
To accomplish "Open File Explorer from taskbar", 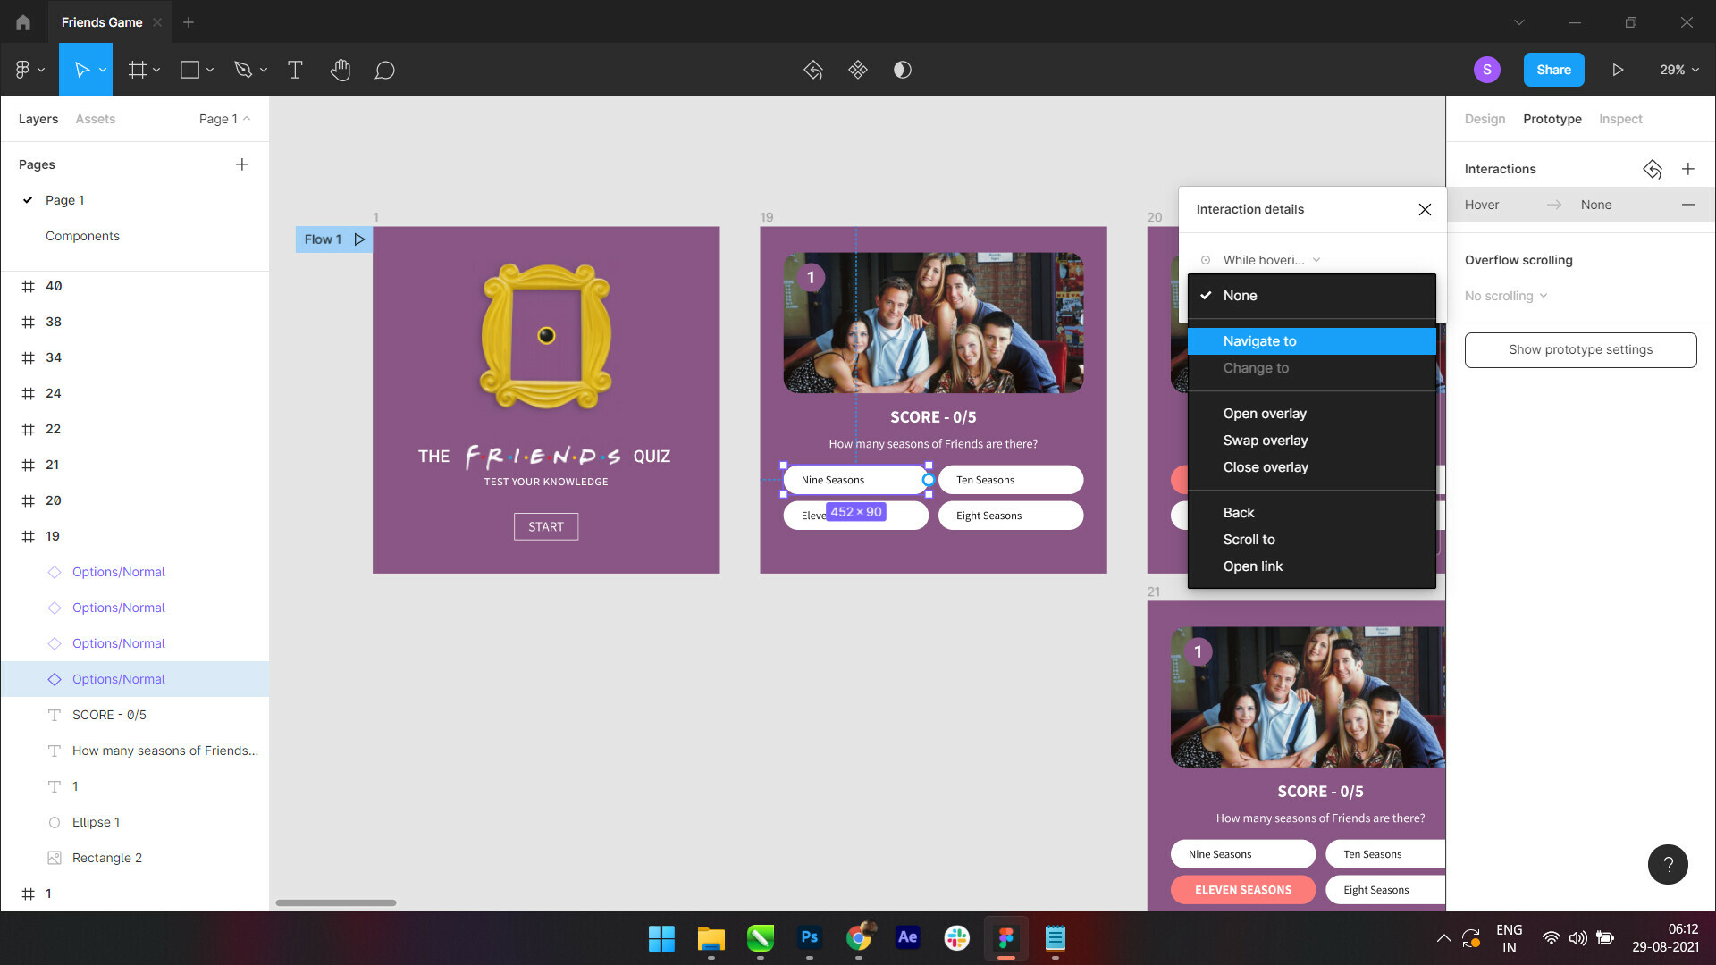I will click(711, 938).
